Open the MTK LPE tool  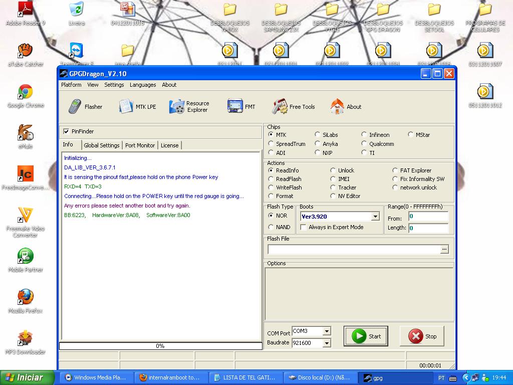point(137,107)
